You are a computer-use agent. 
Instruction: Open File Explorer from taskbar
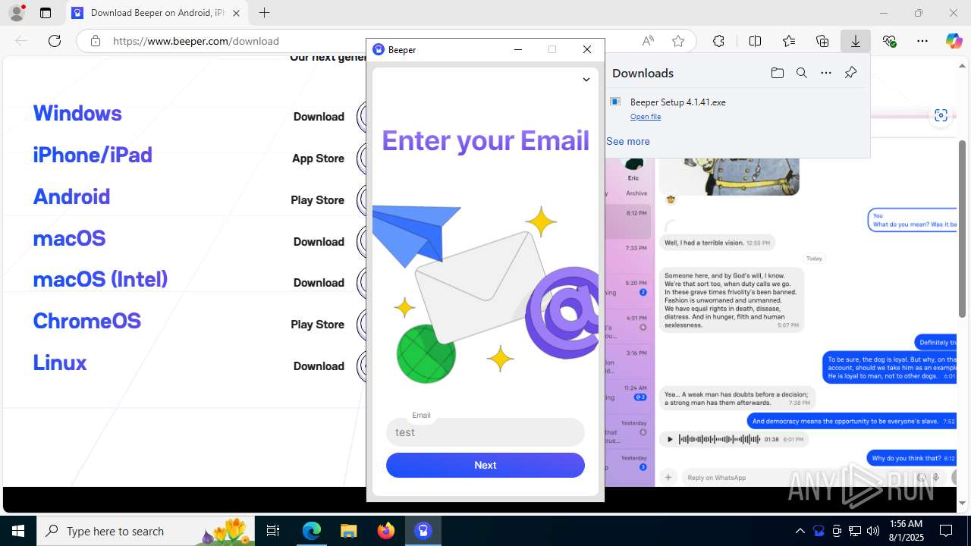[x=348, y=531]
